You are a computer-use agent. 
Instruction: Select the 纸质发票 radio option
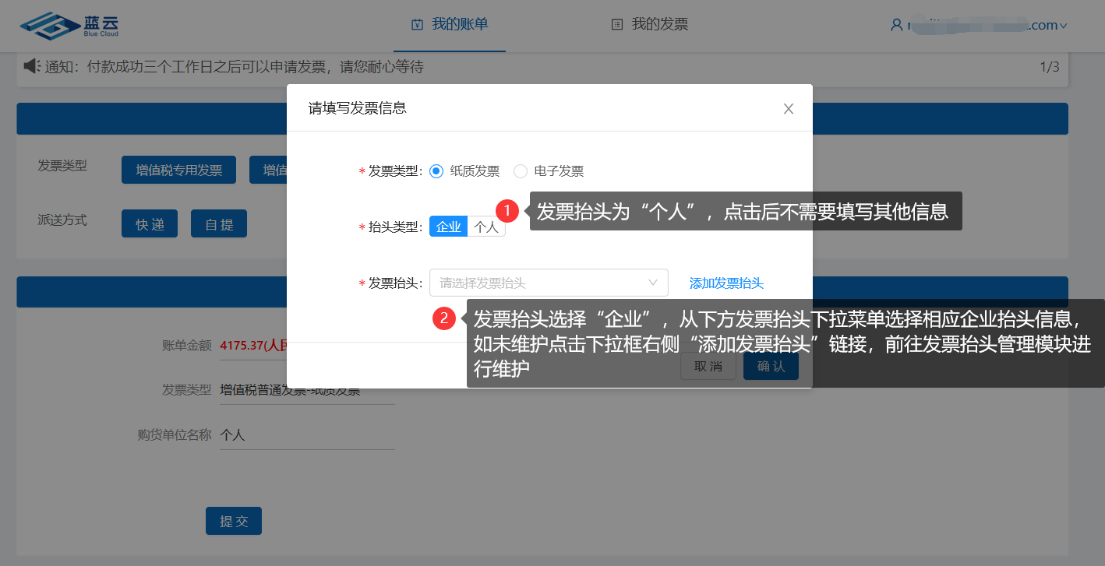click(436, 171)
